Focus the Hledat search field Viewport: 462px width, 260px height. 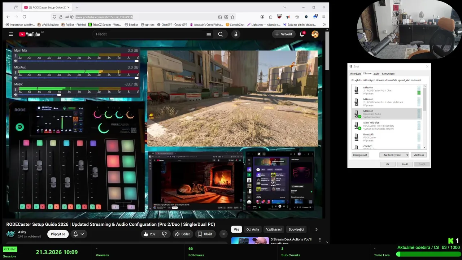pyautogui.click(x=150, y=34)
